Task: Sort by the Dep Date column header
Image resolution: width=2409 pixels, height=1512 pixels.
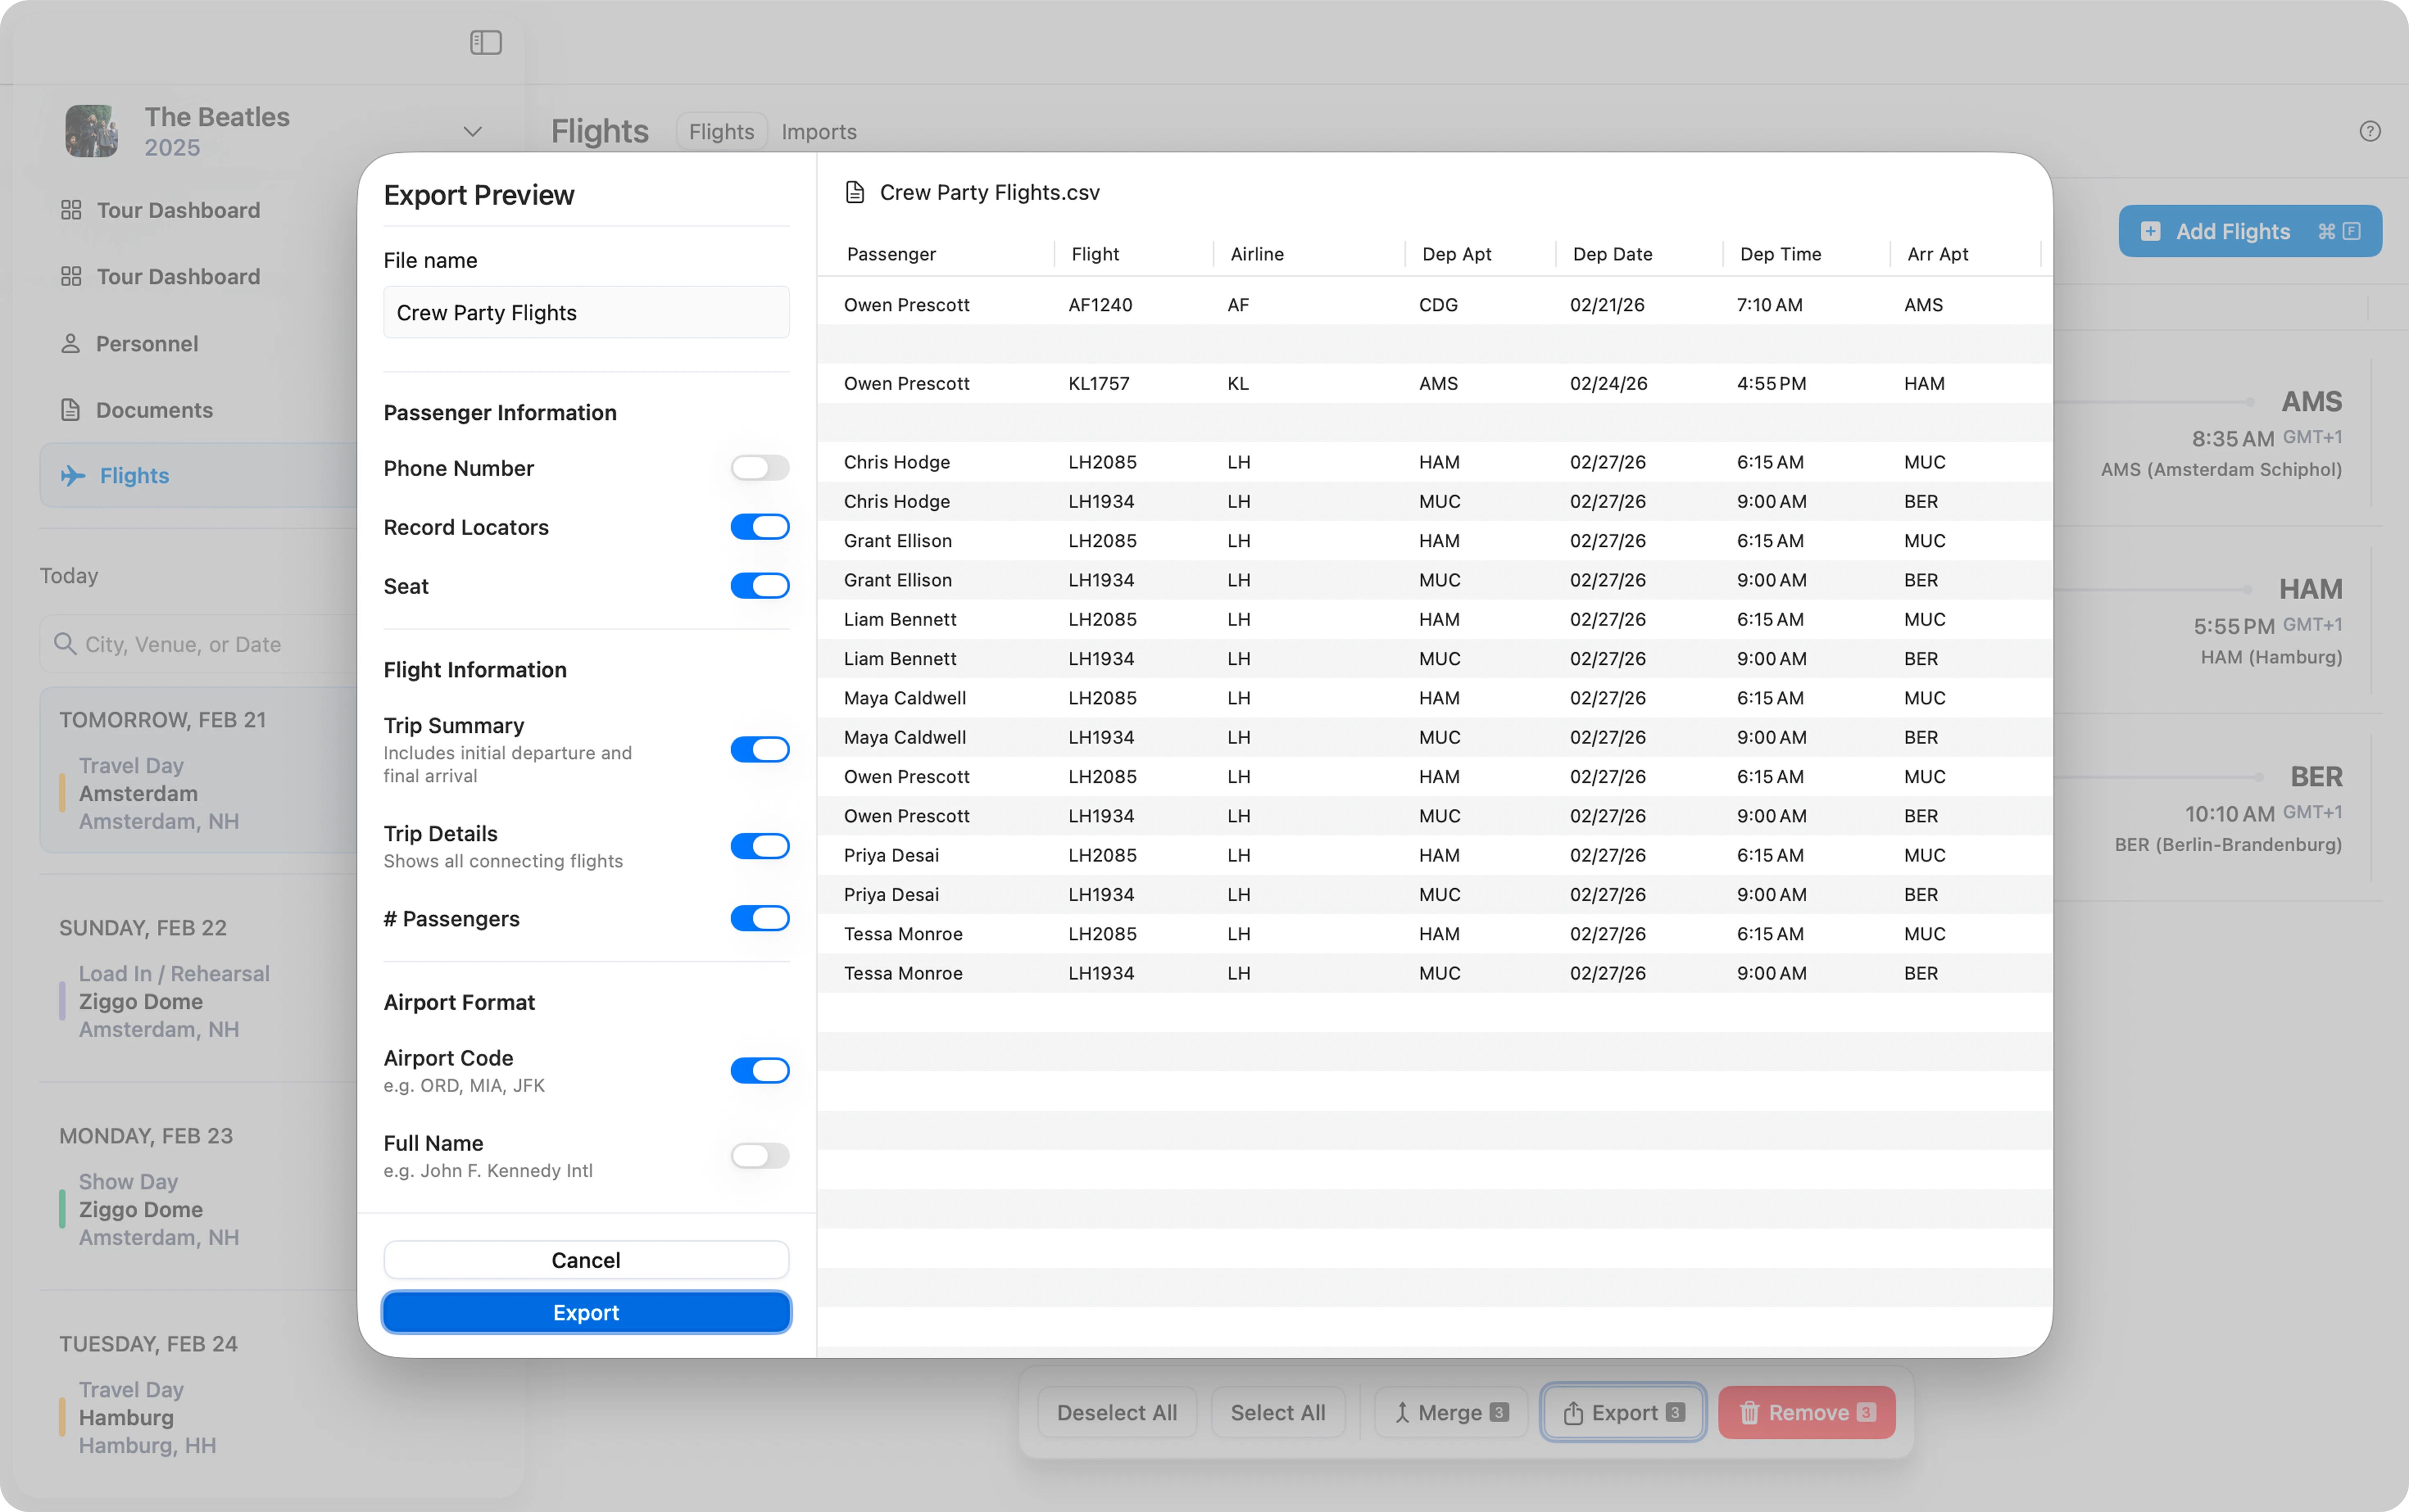Action: coord(1612,254)
